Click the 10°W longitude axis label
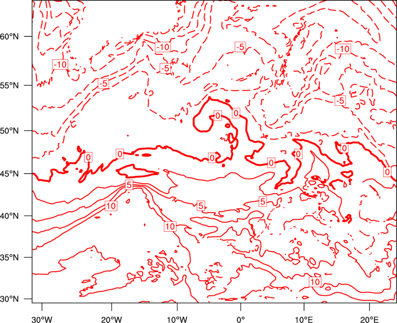This screenshot has height=323, width=397. (x=177, y=320)
